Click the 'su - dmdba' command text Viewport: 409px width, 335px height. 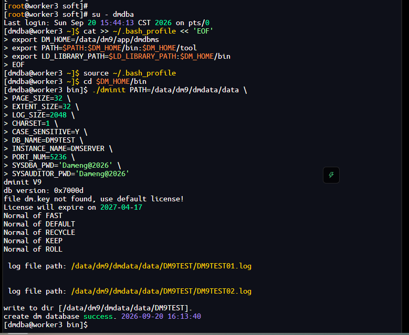[113, 14]
